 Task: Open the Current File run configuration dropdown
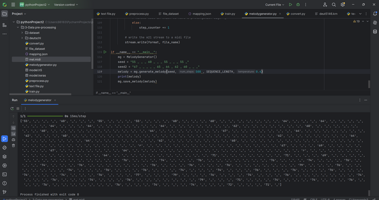[x=274, y=4]
